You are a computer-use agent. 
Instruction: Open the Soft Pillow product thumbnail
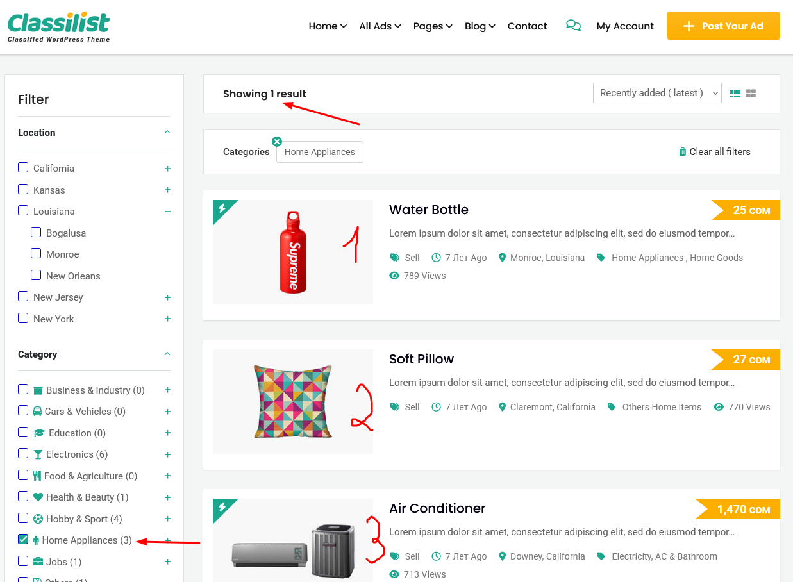tap(293, 401)
